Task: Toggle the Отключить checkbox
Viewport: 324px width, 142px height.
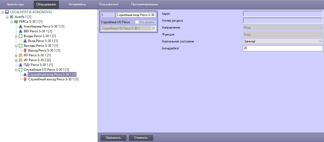Action: 137,22
